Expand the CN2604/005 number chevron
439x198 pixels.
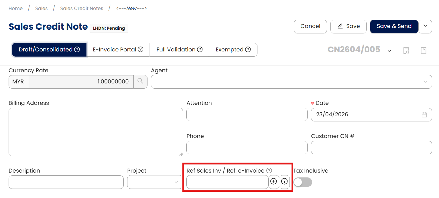tap(389, 51)
